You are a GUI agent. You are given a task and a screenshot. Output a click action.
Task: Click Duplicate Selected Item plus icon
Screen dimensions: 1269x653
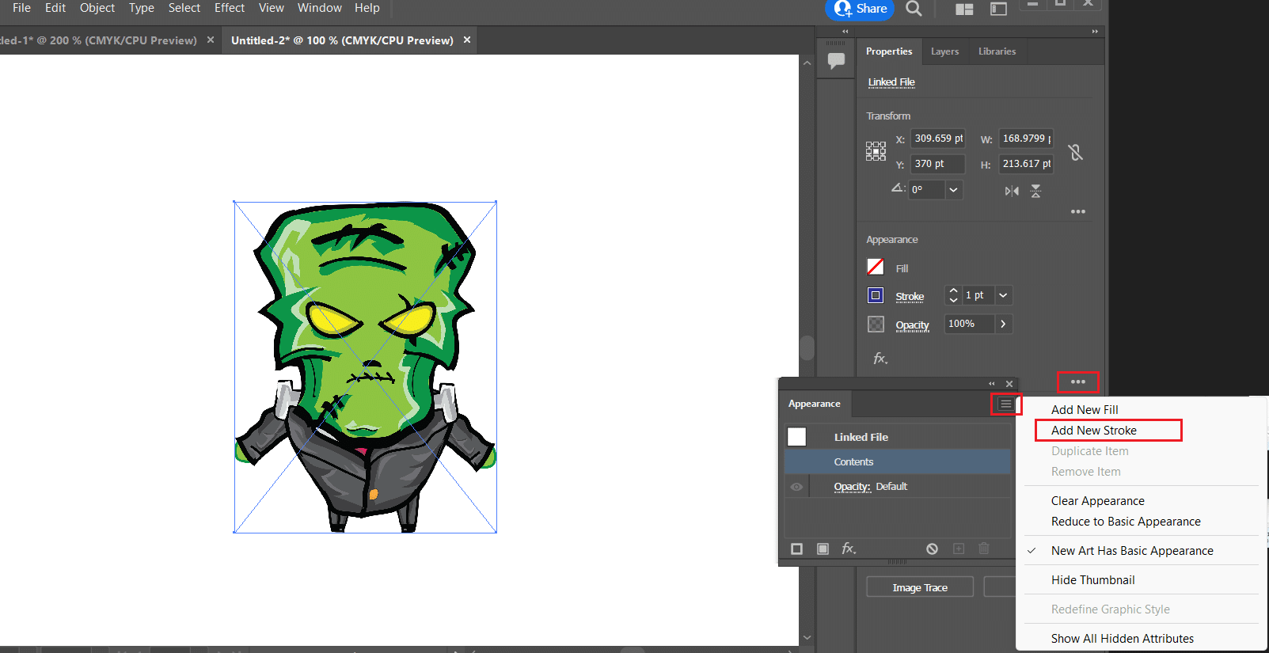[x=959, y=549]
